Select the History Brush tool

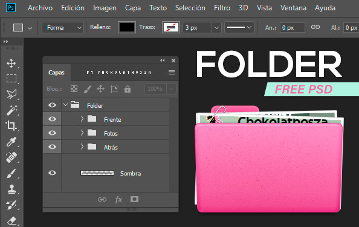coord(11,205)
